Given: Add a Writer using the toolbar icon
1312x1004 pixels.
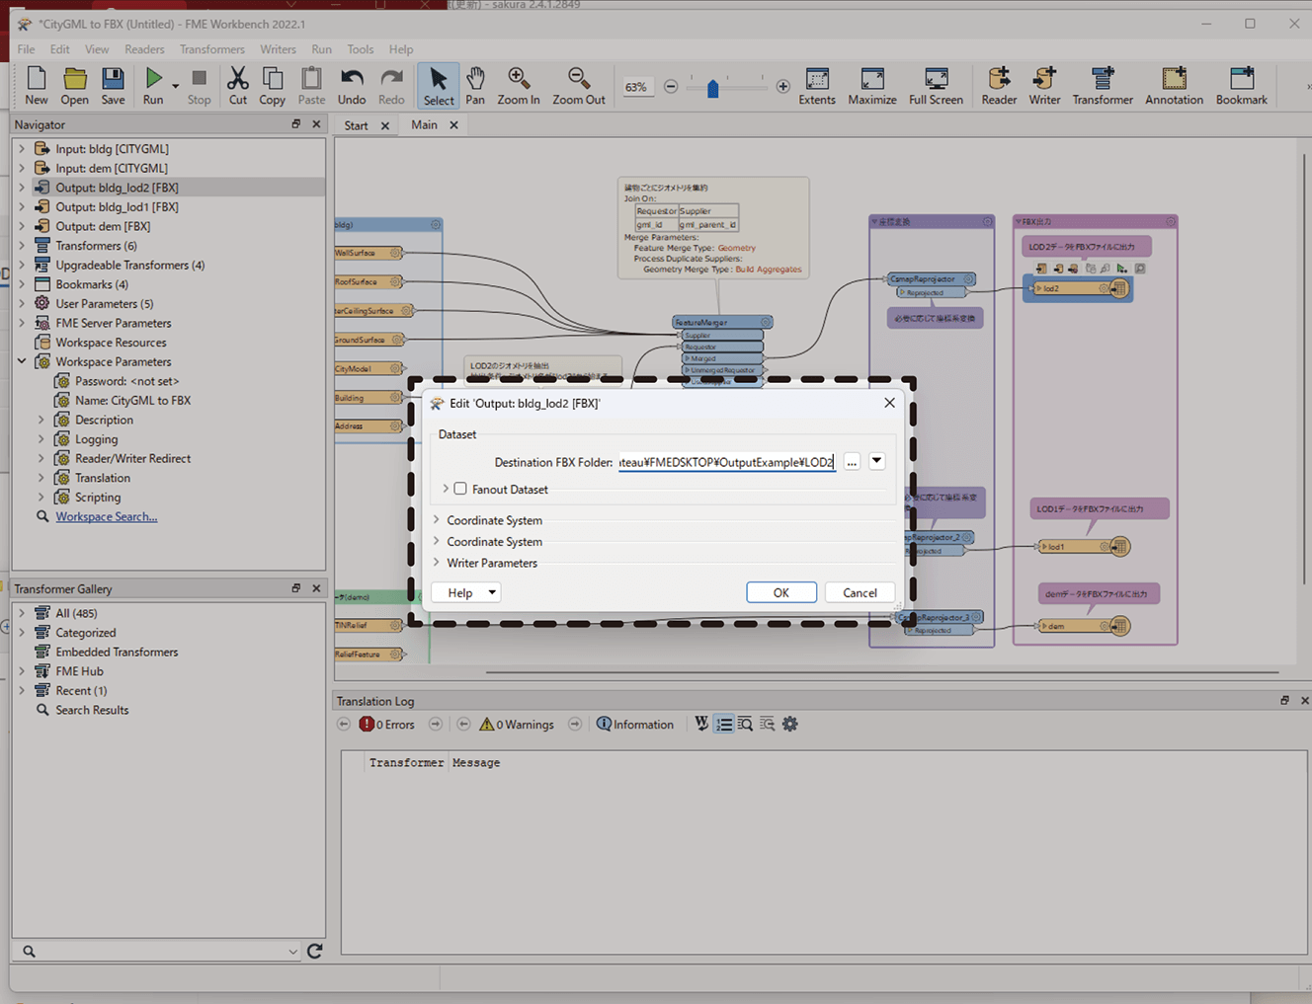Looking at the screenshot, I should point(1044,85).
